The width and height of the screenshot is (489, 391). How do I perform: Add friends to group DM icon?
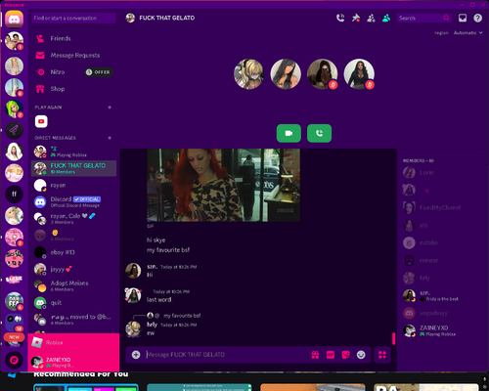[x=371, y=18]
